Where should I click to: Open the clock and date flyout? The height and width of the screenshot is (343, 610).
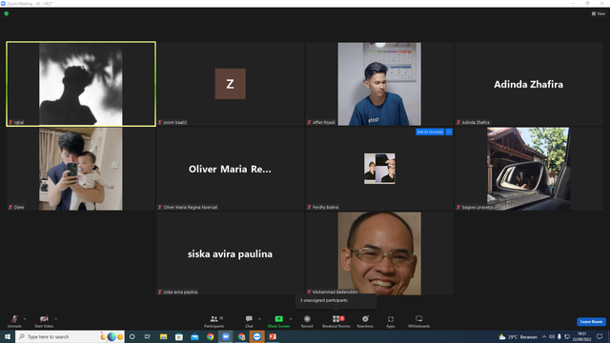[x=581, y=336]
